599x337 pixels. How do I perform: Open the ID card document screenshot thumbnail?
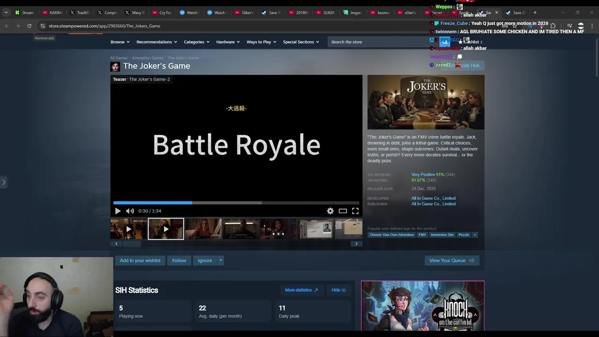pyautogui.click(x=316, y=229)
